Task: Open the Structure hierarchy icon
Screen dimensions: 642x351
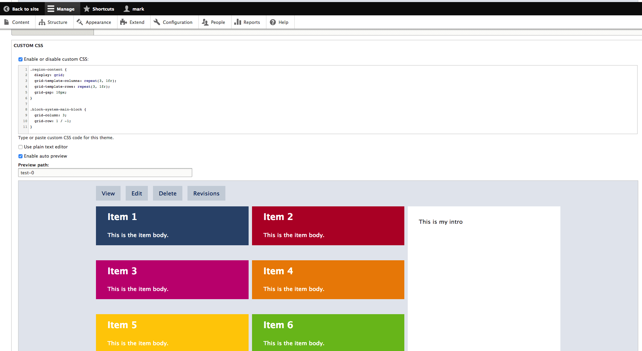Action: click(42, 22)
